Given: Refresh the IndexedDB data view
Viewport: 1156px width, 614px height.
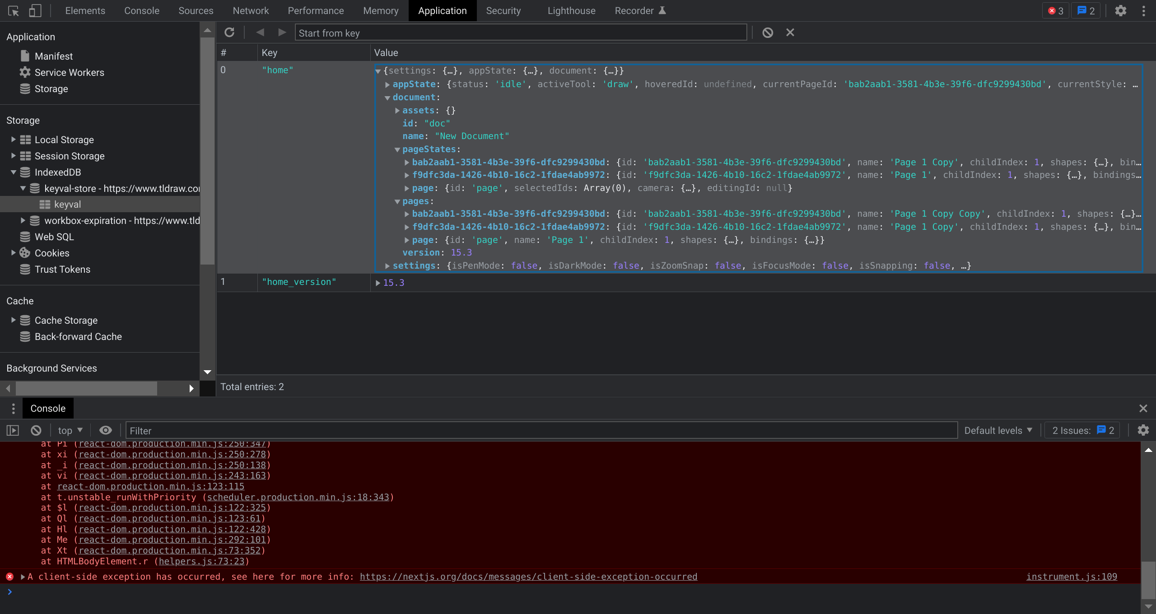Looking at the screenshot, I should click(229, 33).
